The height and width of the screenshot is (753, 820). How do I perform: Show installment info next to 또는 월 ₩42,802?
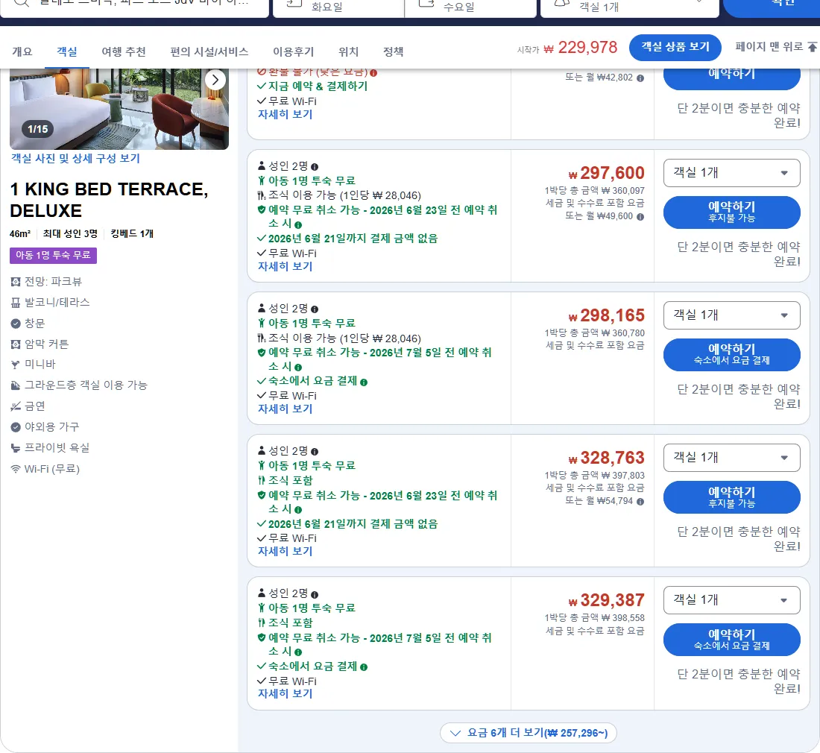click(640, 78)
